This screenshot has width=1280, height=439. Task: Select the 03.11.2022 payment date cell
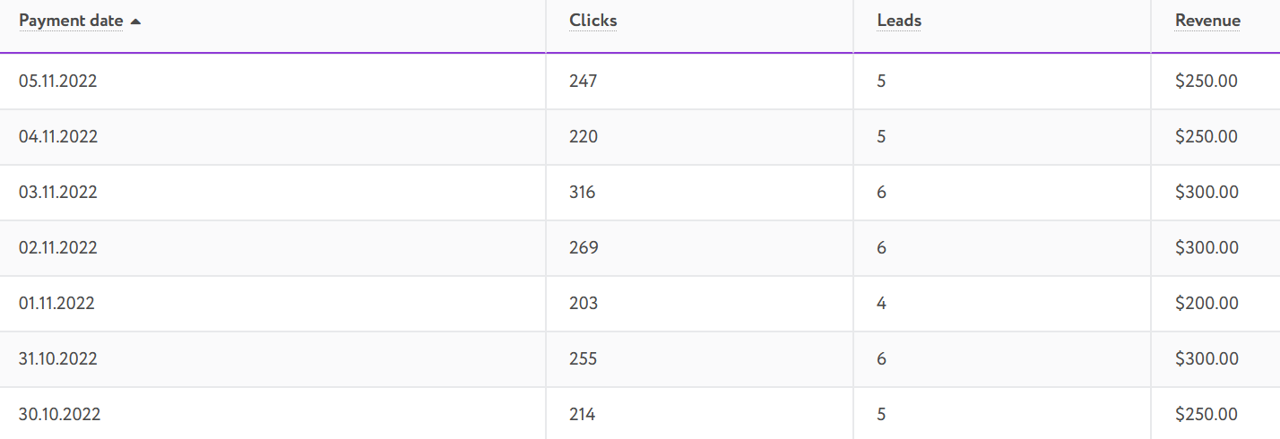point(58,193)
